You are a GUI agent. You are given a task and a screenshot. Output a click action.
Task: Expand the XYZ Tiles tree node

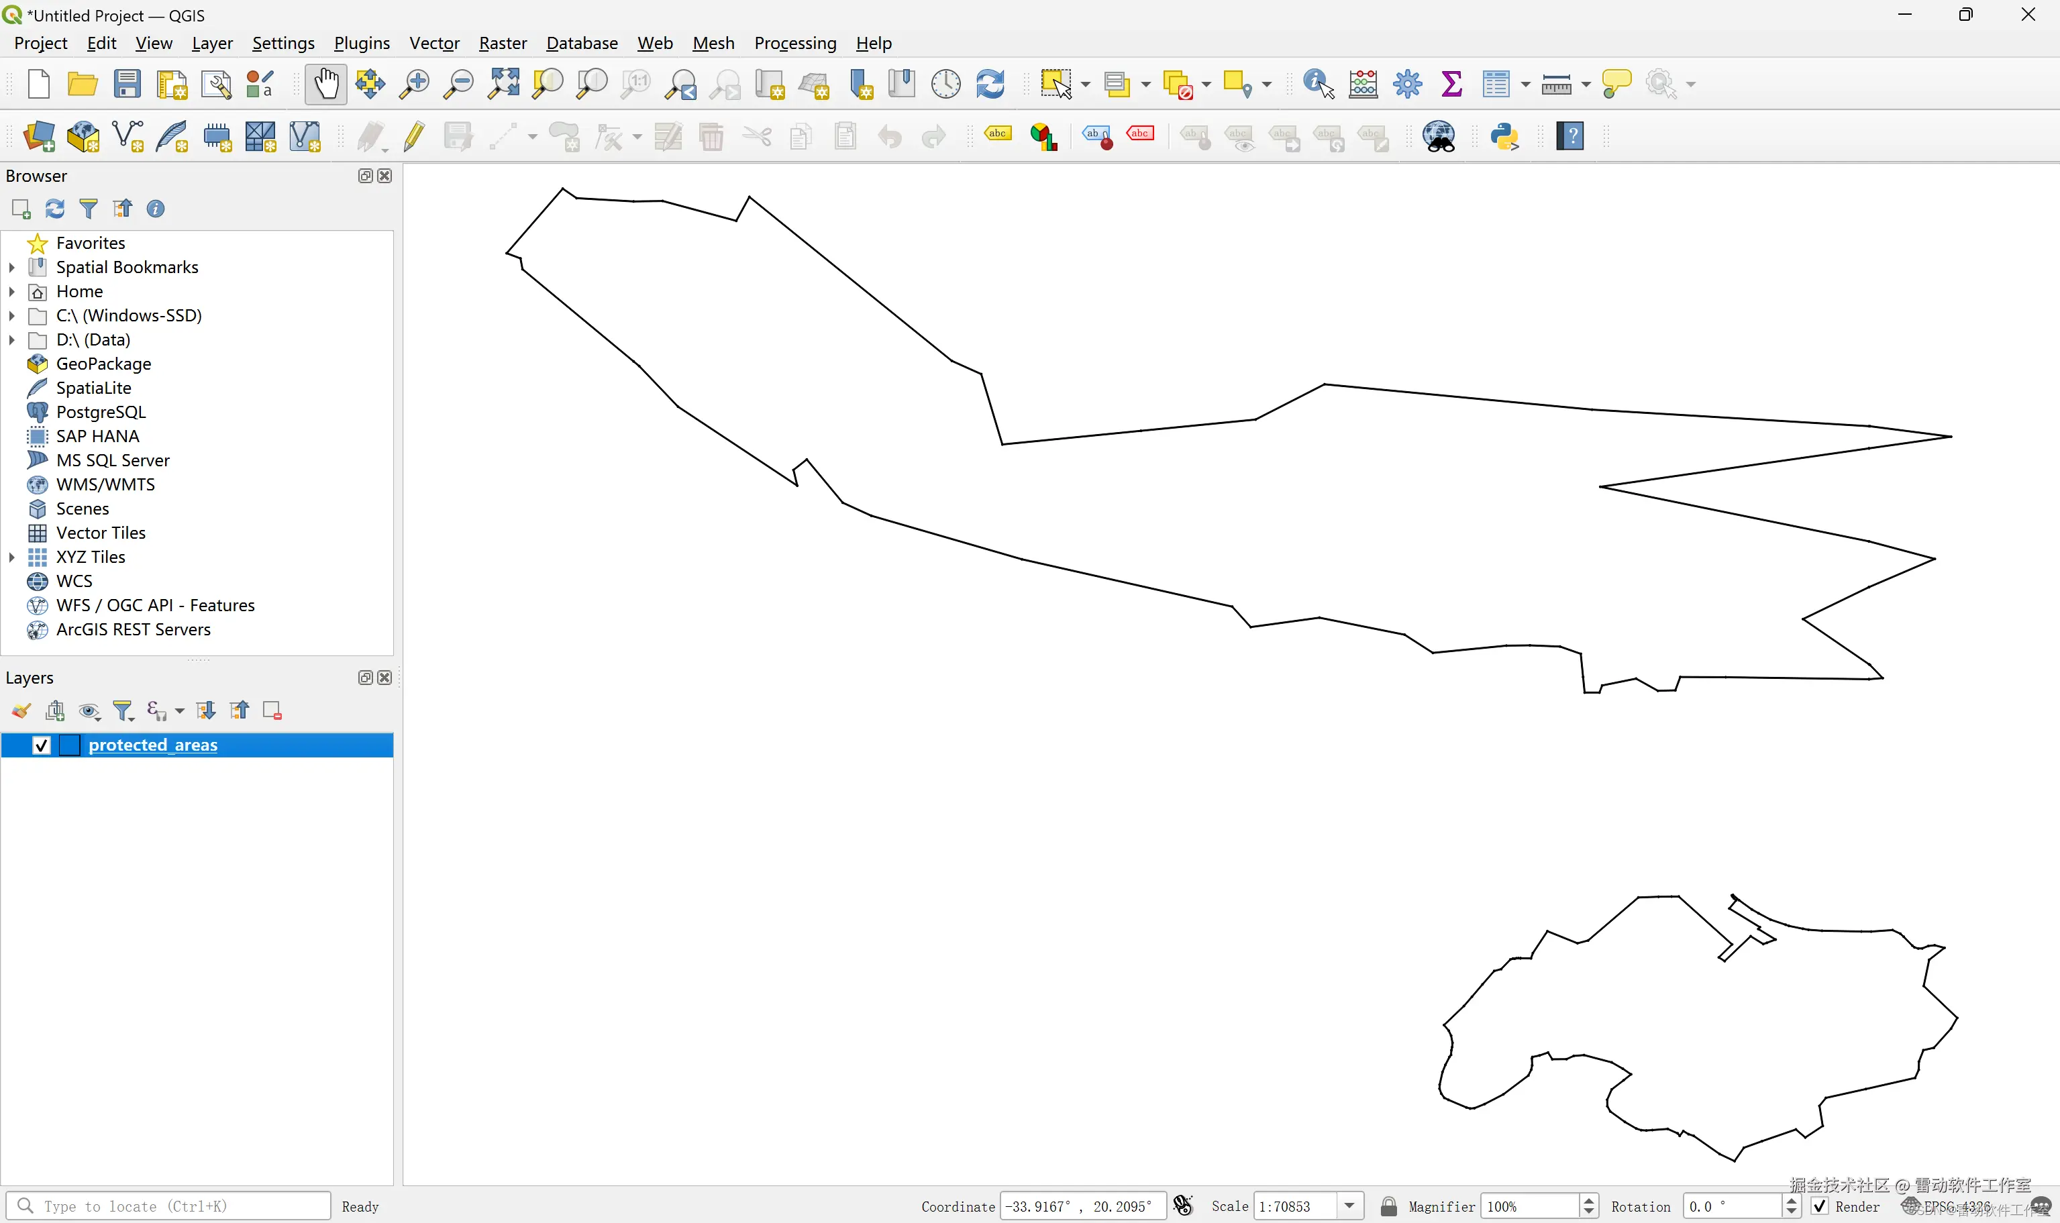[x=11, y=557]
